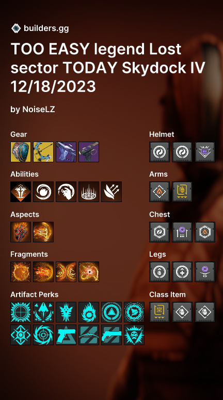Click the builders.gg logo icon

click(x=16, y=28)
